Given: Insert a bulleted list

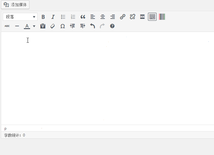Looking at the screenshot, I should click(63, 17).
